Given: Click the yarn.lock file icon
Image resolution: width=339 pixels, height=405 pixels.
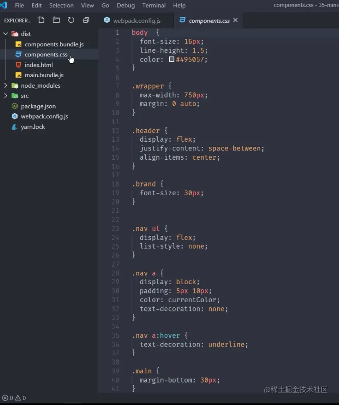Looking at the screenshot, I should click(15, 127).
